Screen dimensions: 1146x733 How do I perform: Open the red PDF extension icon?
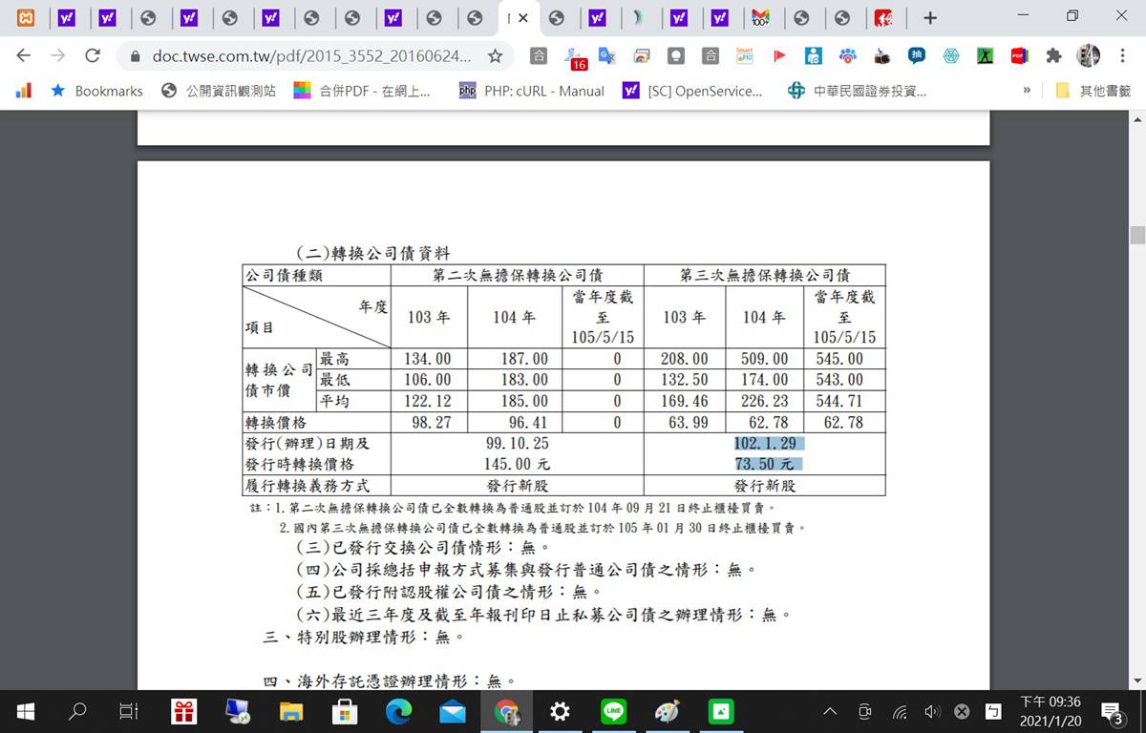(1019, 56)
